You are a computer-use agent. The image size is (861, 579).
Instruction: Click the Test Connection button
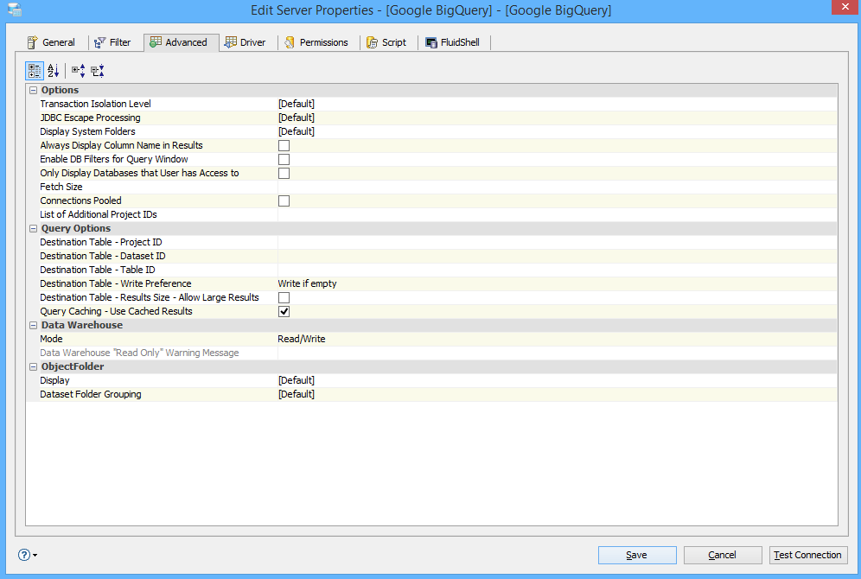(807, 555)
